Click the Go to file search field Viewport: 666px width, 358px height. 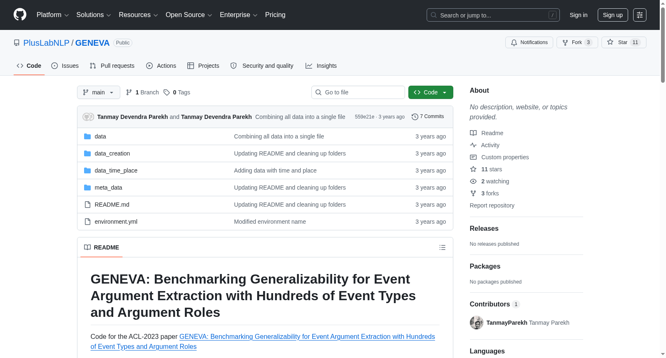[x=358, y=92]
